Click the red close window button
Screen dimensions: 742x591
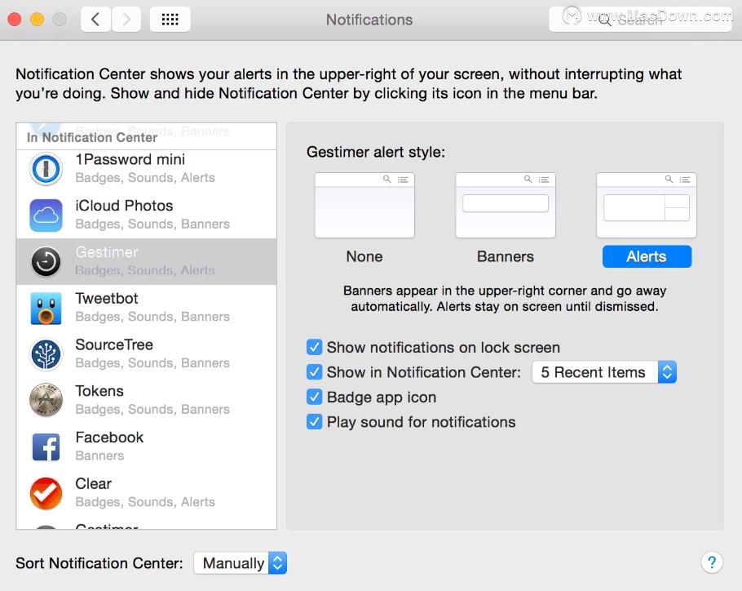(x=14, y=20)
